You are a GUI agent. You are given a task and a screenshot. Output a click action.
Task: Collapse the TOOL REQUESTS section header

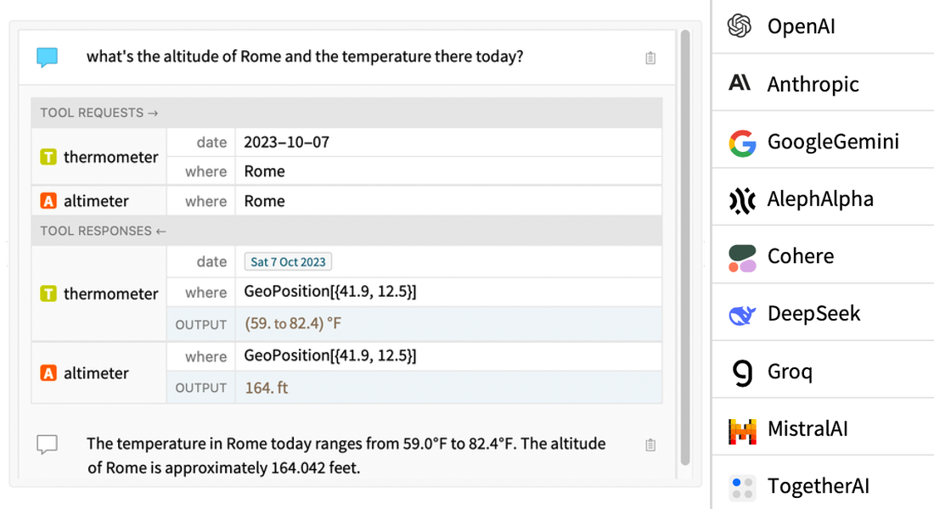tap(99, 113)
